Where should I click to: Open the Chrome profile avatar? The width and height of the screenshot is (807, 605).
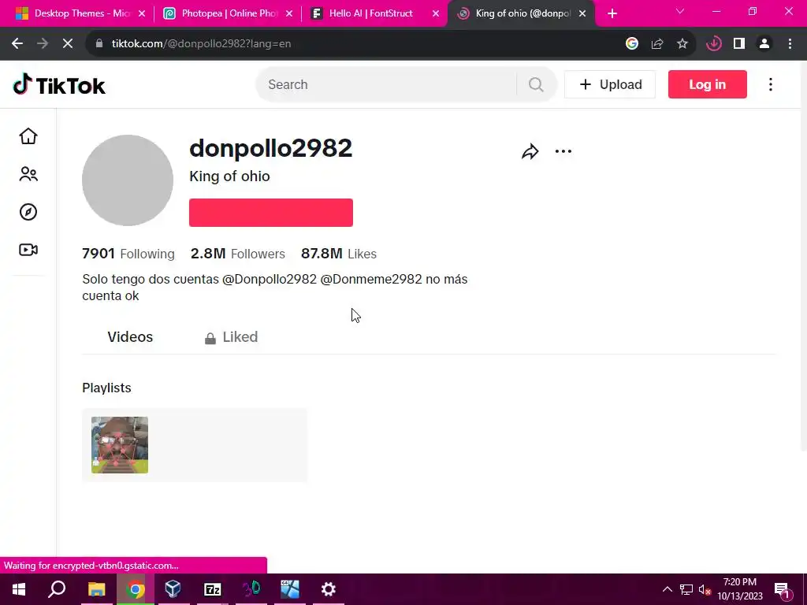tap(764, 44)
